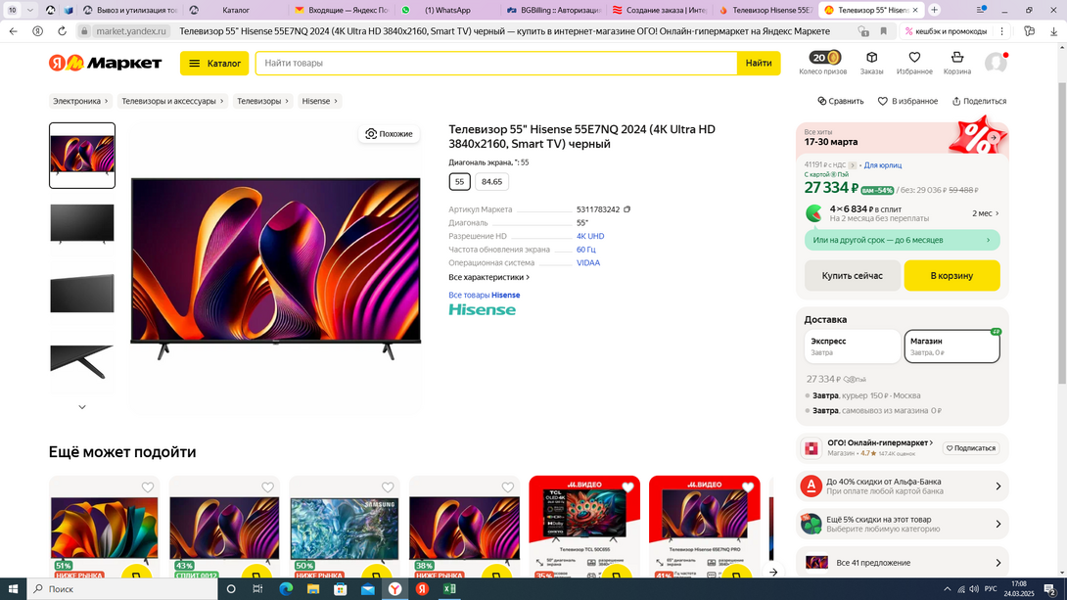Viewport: 1067px width, 600px height.
Task: Select the 84.65 diagonal option
Action: (x=491, y=182)
